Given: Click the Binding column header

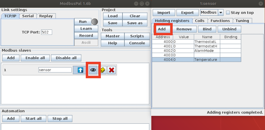Looking at the screenshot, I should click(x=231, y=37).
